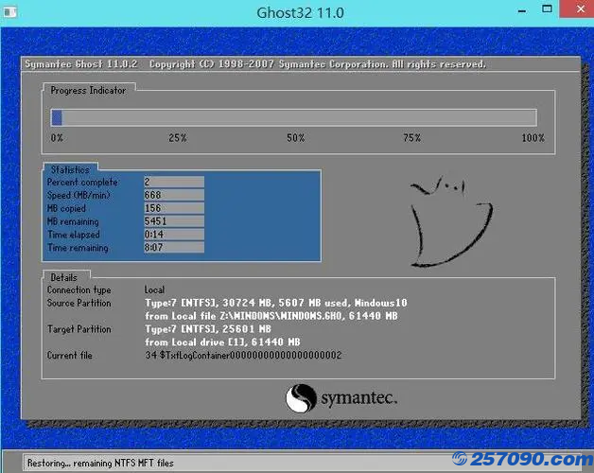Image resolution: width=594 pixels, height=473 pixels.
Task: Click the Symantec Ghost 11.0.2 copyright header
Action: [x=255, y=64]
